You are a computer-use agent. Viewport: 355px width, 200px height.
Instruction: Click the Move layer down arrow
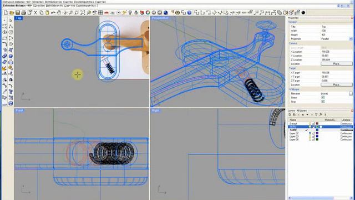(307, 114)
